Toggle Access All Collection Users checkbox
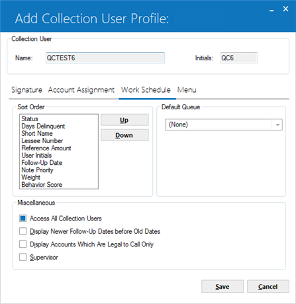The width and height of the screenshot is (296, 304). coord(23,219)
